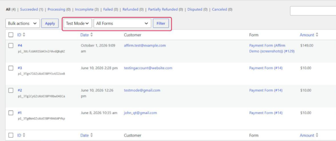Filter by Canceled status
The width and height of the screenshot is (336, 141).
point(220,10)
